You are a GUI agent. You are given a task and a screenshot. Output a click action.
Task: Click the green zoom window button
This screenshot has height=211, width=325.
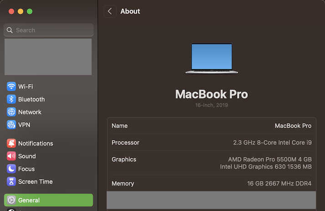30,11
